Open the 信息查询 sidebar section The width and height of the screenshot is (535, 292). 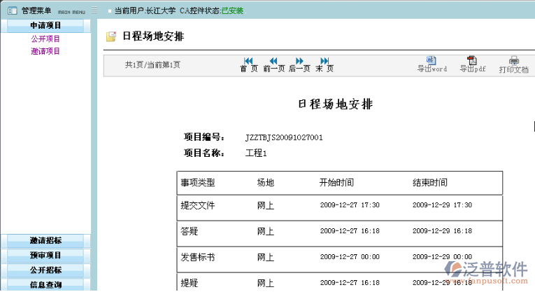click(45, 284)
